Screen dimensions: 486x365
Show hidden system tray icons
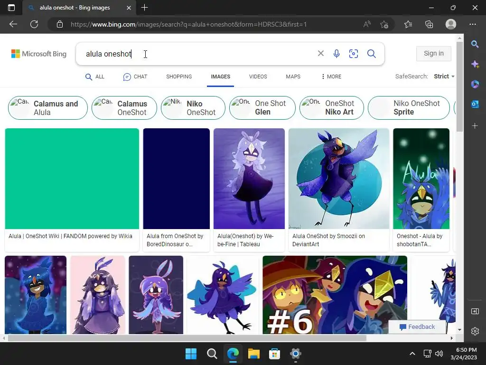412,354
